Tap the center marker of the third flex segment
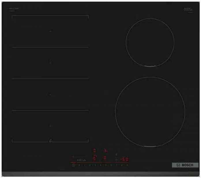The image size is (201, 178). pos(50,94)
